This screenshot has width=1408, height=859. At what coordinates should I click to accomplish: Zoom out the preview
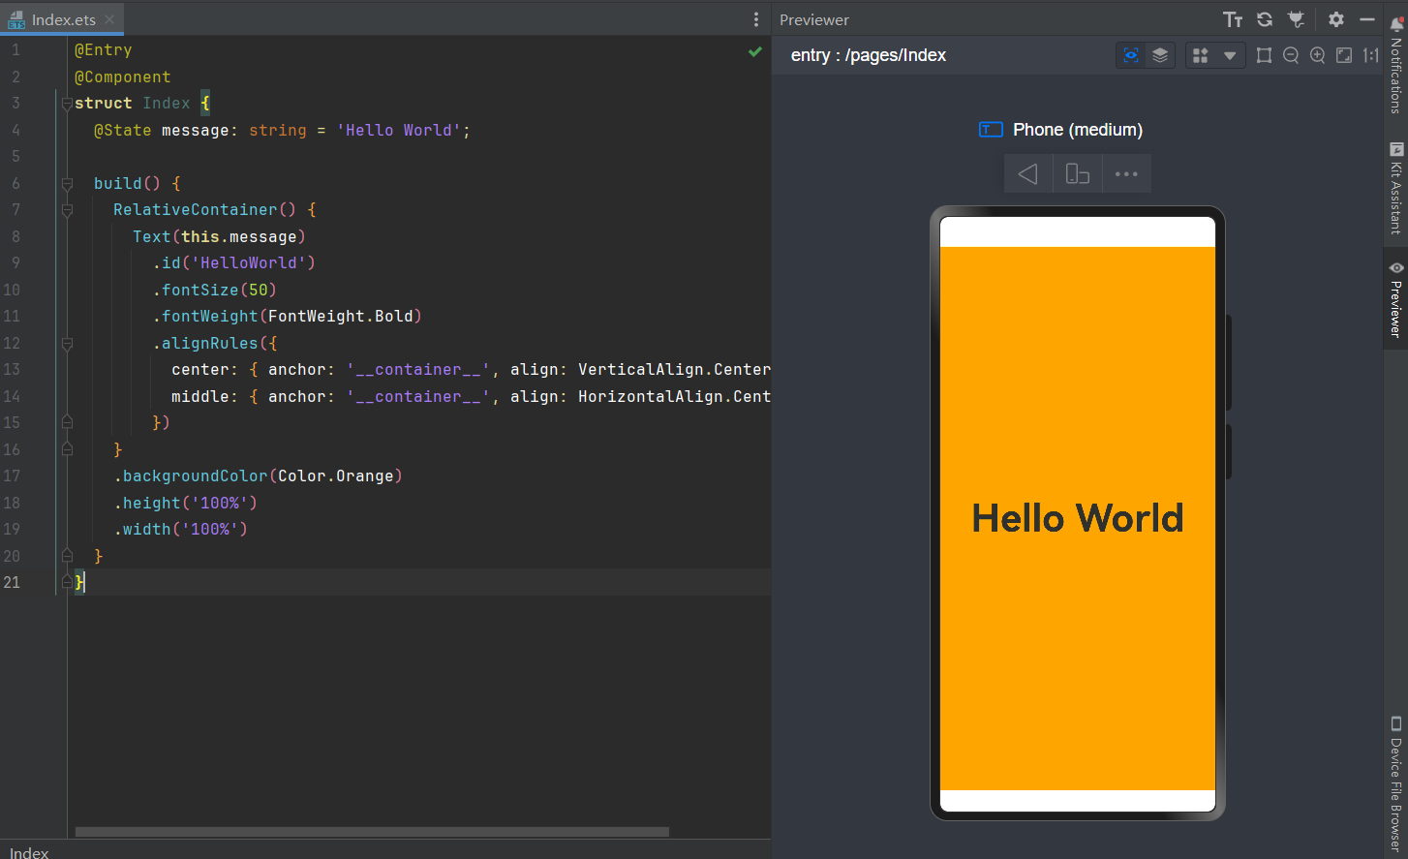tap(1291, 55)
